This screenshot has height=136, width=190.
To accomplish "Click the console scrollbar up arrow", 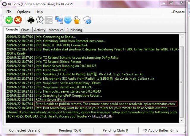I will [x=182, y=37].
